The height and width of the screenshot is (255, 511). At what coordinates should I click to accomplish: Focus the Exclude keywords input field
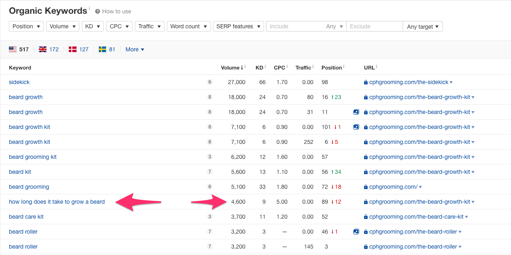(x=375, y=26)
